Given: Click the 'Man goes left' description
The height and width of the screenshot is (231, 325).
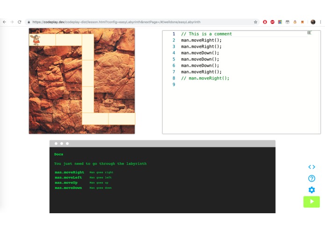Looking at the screenshot, I should (101, 177).
